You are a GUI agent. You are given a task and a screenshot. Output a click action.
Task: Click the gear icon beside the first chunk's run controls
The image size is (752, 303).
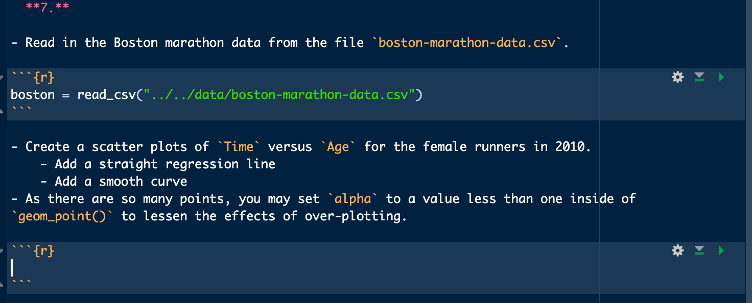point(677,77)
